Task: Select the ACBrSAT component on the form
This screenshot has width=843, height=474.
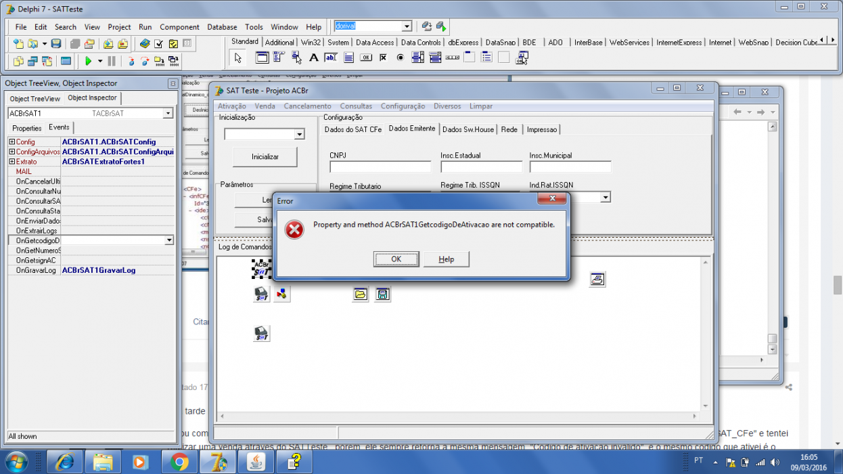Action: [262, 269]
